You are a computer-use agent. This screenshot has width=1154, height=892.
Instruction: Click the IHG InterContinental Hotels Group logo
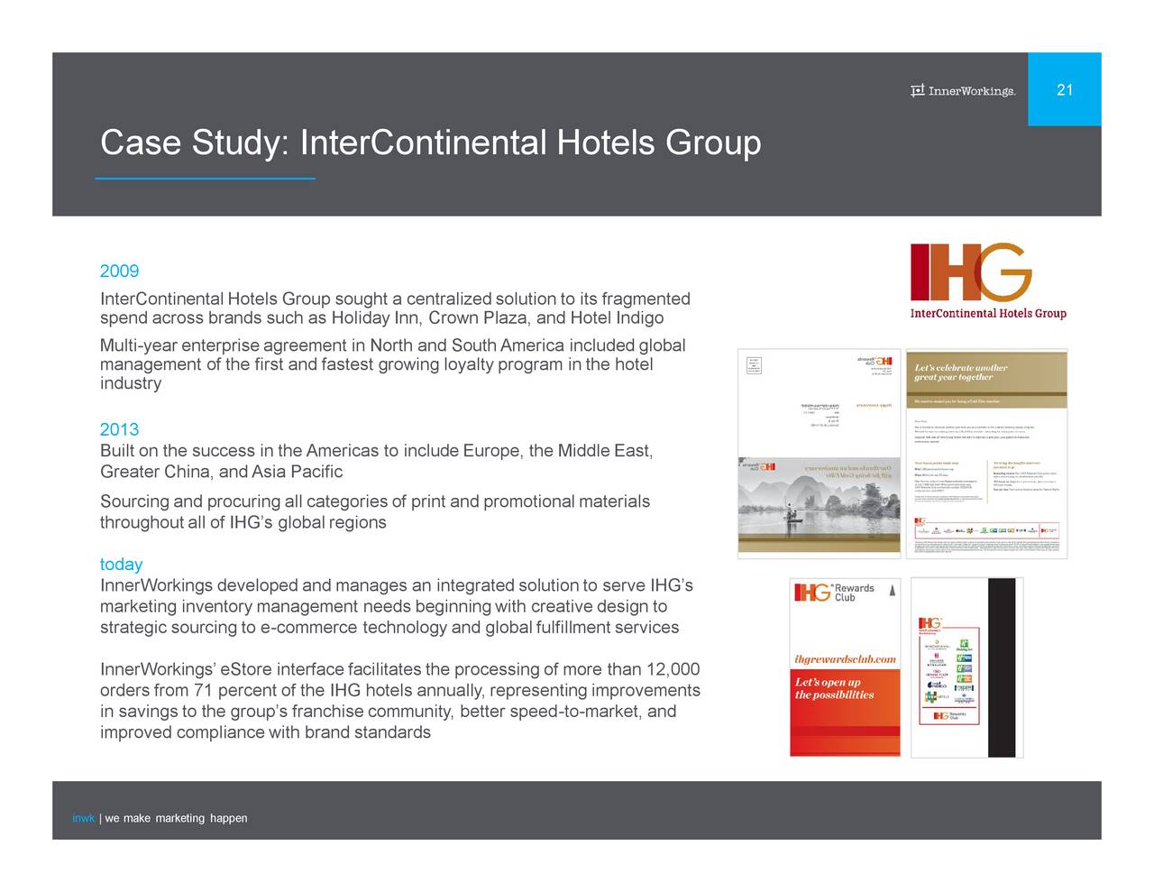click(988, 281)
